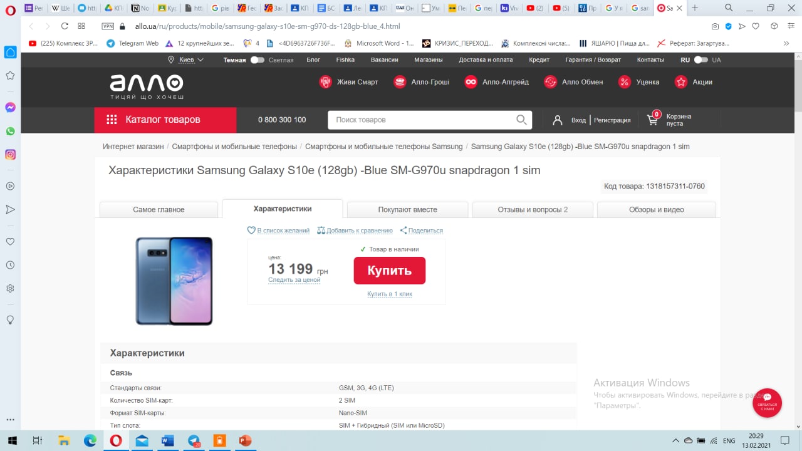The image size is (802, 451).
Task: Open the breadcrumb Интернет магазин
Action: tap(133, 147)
